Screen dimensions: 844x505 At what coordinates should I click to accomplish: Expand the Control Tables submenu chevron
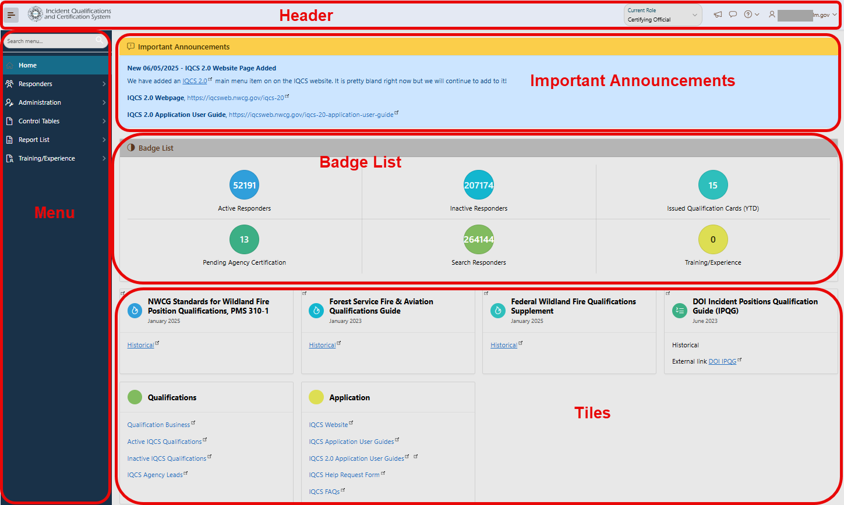[x=104, y=121]
